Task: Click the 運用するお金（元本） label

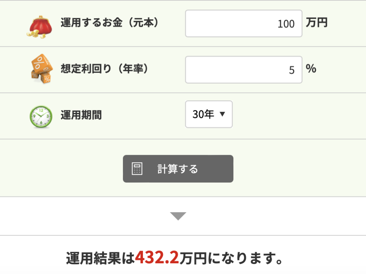Action: tap(109, 23)
